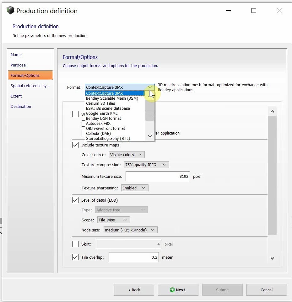Toggle Include texture maps checkbox
This screenshot has width=292, height=302.
(75, 145)
